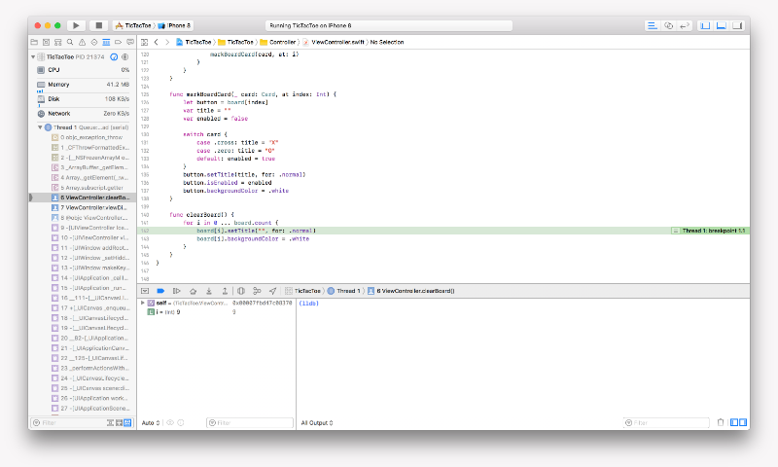Viewport: 778px width, 467px height.
Task: Open the Thread 1 debug bar item
Action: click(344, 291)
